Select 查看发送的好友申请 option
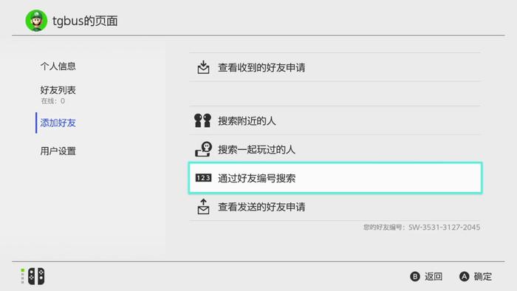Image resolution: width=517 pixels, height=291 pixels. (x=335, y=207)
